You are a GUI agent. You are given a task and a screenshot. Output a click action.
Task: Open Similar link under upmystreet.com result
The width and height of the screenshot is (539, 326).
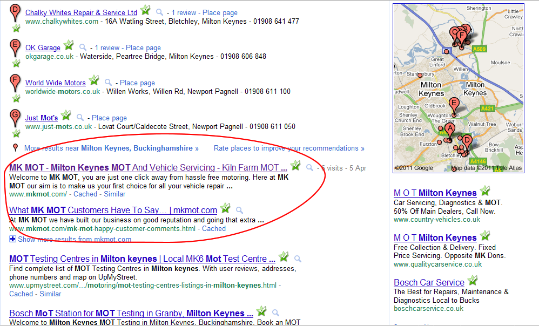point(50,294)
